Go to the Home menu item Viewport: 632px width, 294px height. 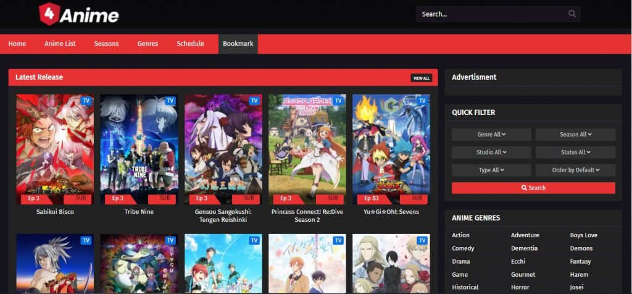click(17, 44)
